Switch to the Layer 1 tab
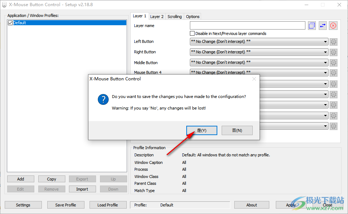The width and height of the screenshot is (348, 214). coord(139,16)
